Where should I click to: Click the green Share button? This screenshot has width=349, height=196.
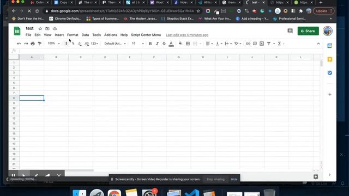point(308,31)
